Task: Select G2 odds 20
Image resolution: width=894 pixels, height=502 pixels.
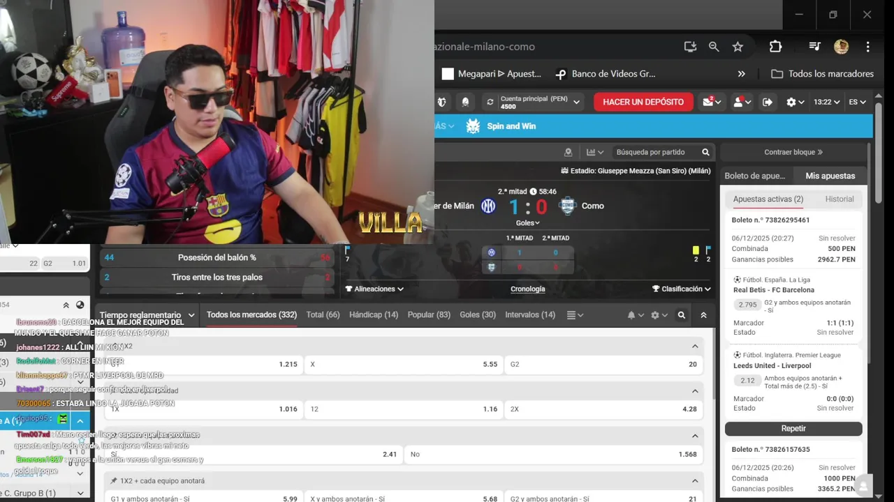Action: [603, 364]
